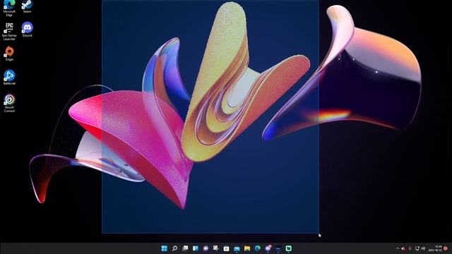Open the green app icon on taskbar

pyautogui.click(x=288, y=248)
